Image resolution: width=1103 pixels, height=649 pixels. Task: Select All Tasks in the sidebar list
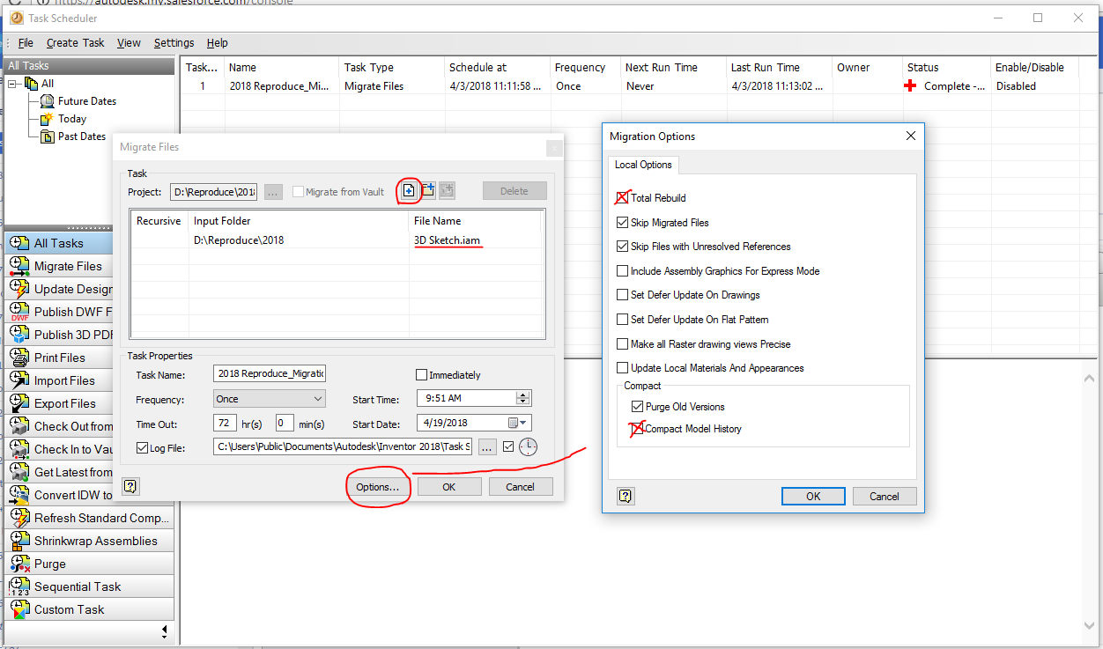pos(89,243)
